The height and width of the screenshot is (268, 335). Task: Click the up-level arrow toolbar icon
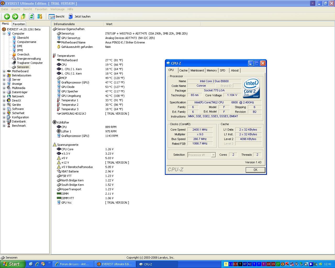[23, 16]
